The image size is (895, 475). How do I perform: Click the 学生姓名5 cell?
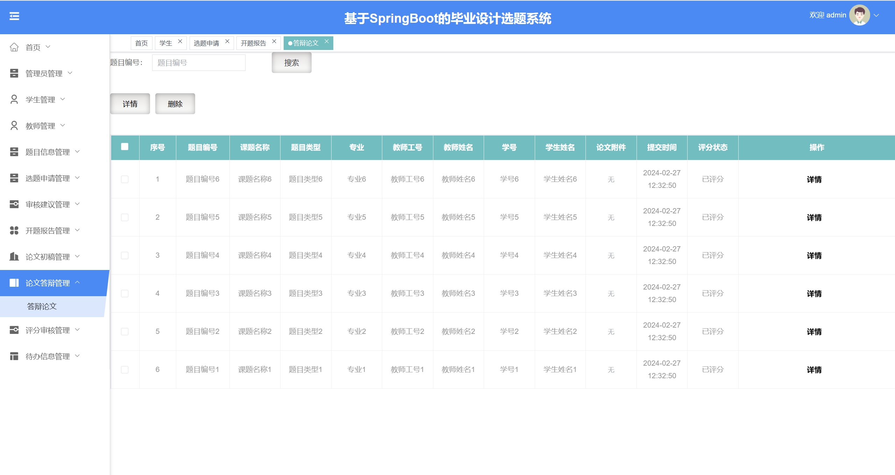pos(560,217)
